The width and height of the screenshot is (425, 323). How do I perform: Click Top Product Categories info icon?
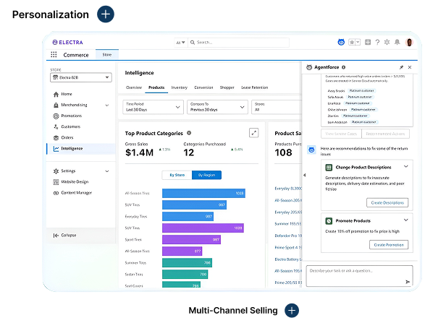(x=189, y=133)
